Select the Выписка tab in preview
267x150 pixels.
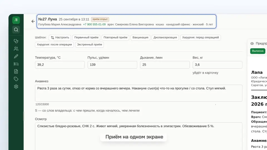click(x=258, y=51)
